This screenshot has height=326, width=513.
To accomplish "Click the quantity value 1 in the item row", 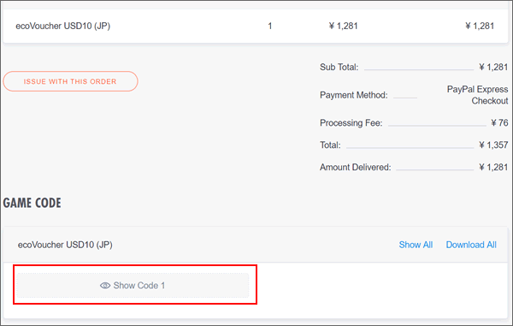I will pyautogui.click(x=270, y=26).
